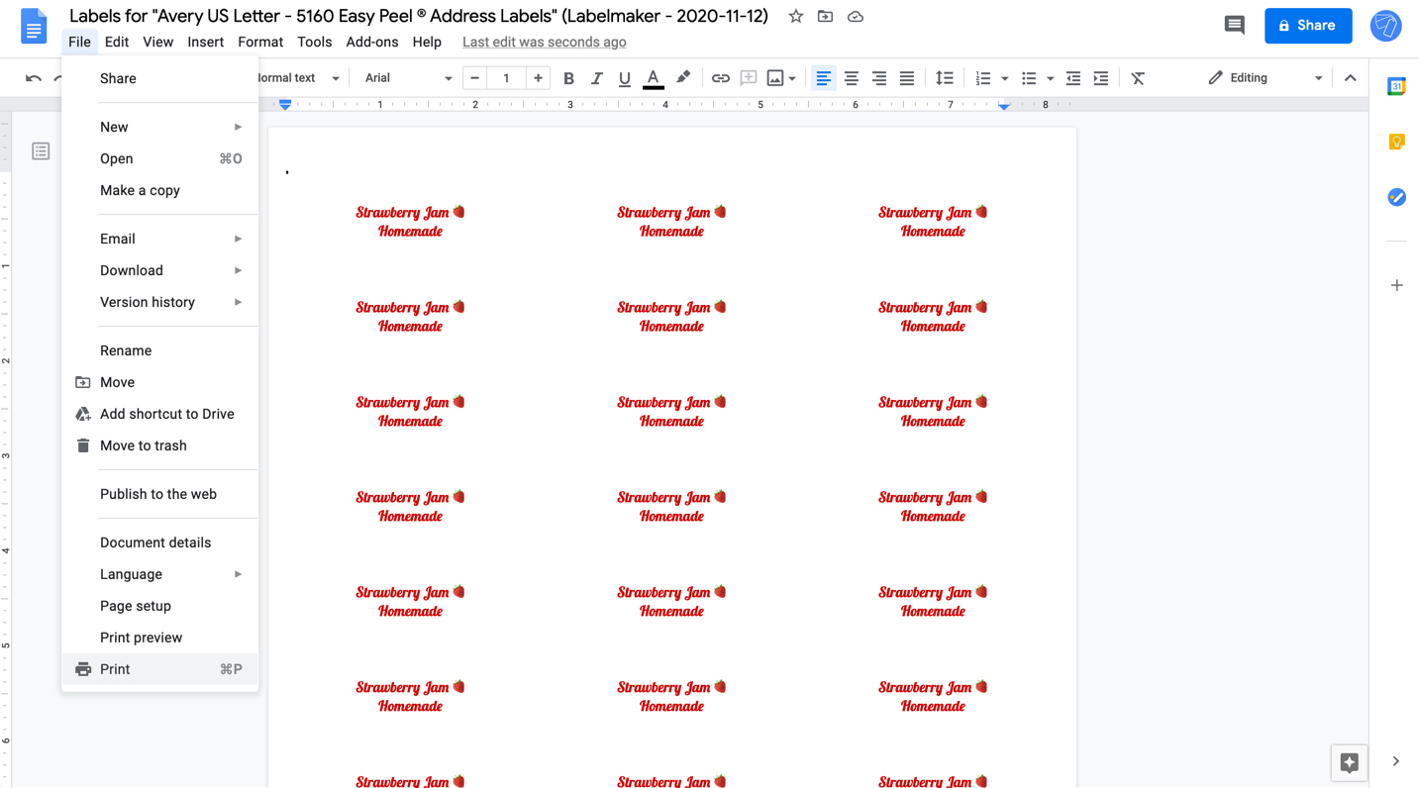
Task: Open the Format menu
Action: [x=259, y=42]
